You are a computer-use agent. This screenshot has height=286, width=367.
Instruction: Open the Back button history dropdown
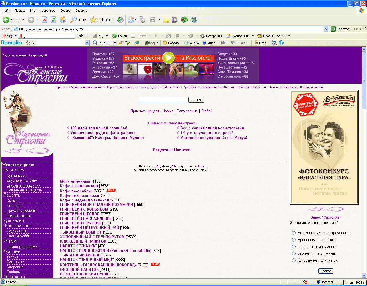(x=23, y=20)
